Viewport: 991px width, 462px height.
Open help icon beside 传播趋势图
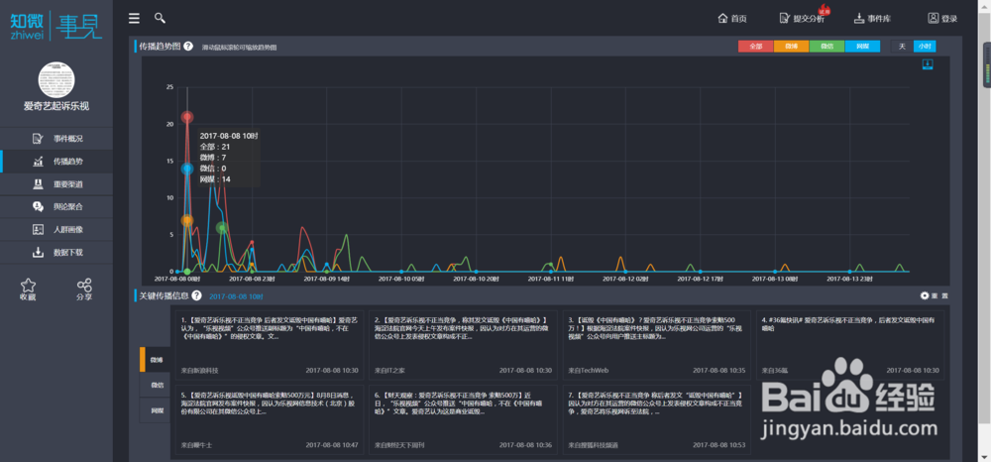(188, 47)
